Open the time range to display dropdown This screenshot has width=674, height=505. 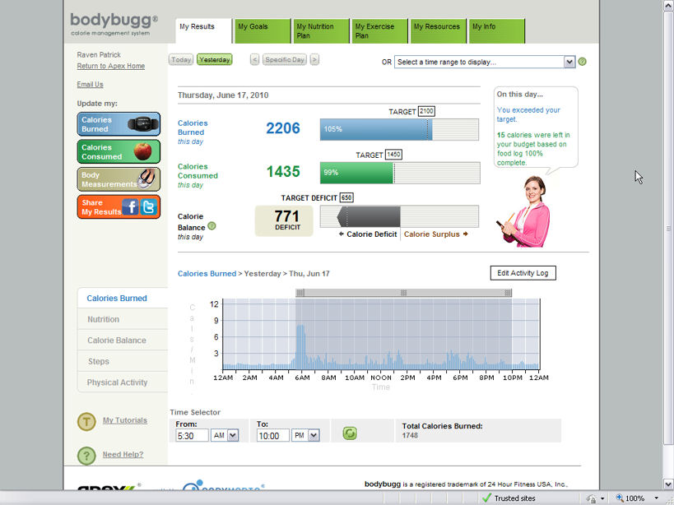pos(569,62)
